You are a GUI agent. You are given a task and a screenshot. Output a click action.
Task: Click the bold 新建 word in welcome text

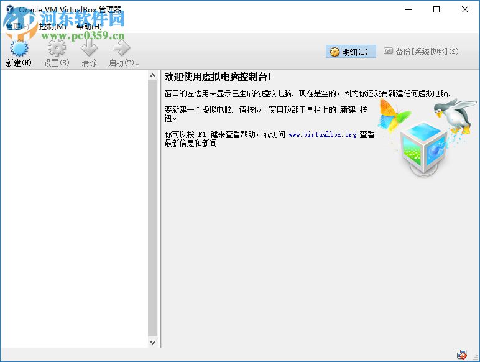(348, 109)
